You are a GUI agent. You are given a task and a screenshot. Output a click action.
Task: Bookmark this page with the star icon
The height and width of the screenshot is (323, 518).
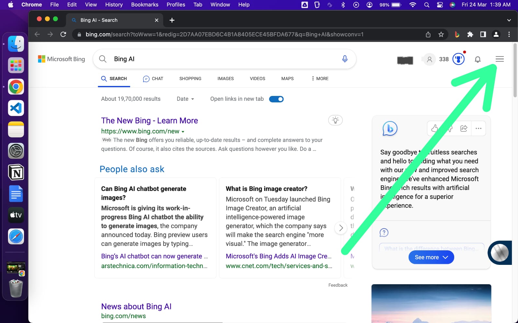[441, 34]
